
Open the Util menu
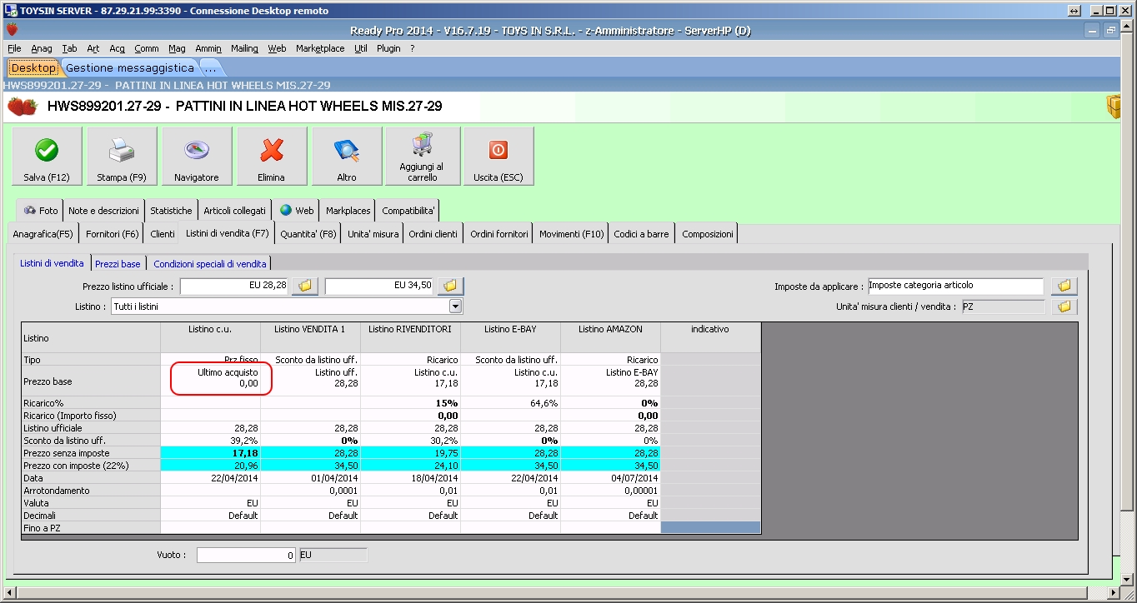[x=361, y=48]
